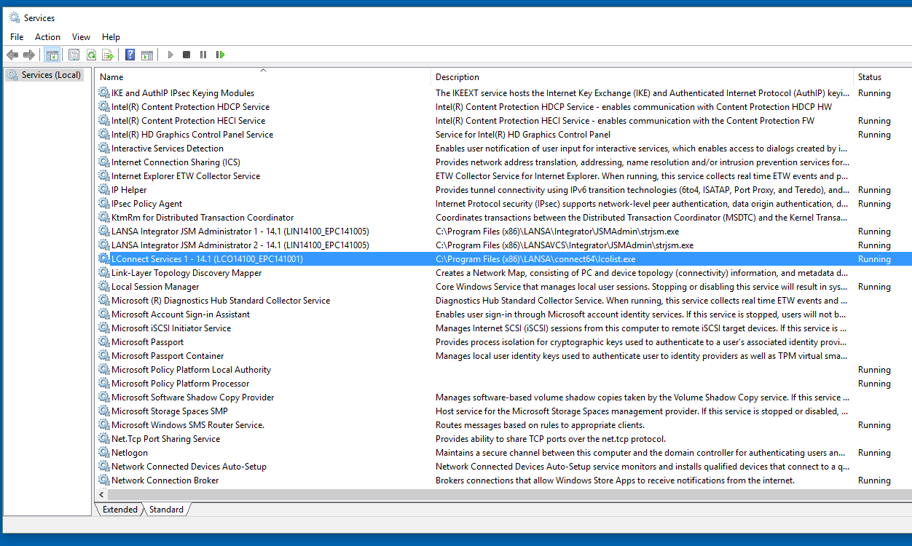This screenshot has height=546, width=912.
Task: Click the Services title bar gear icon
Action: tap(14, 17)
